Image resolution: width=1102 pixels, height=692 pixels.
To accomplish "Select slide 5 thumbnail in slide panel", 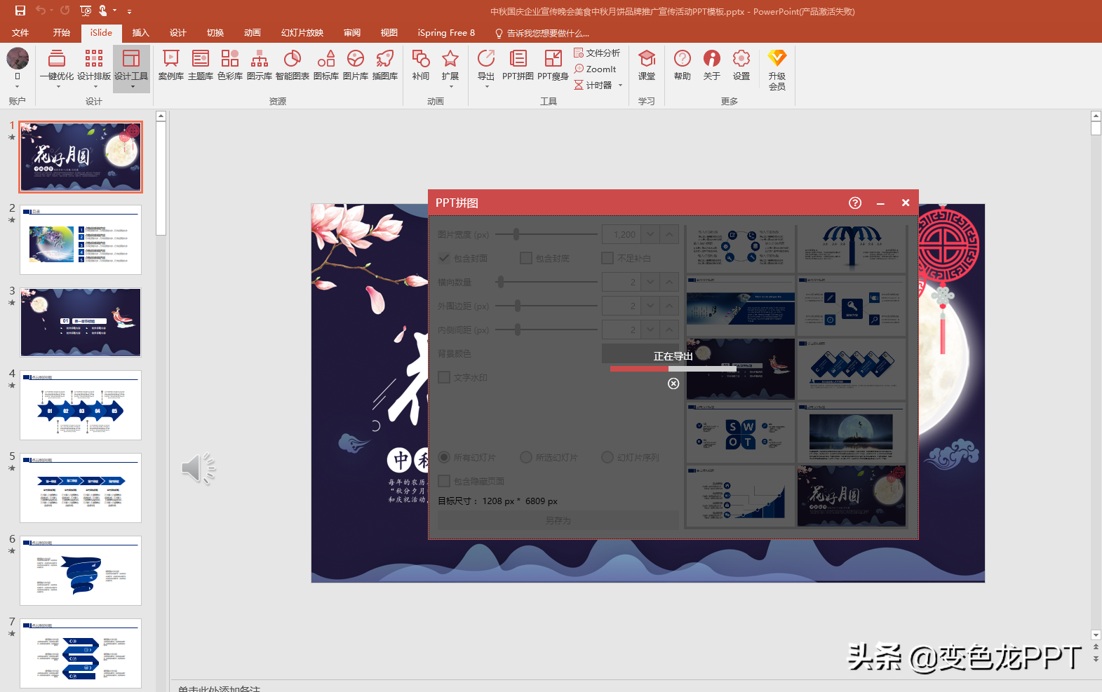I will [81, 487].
